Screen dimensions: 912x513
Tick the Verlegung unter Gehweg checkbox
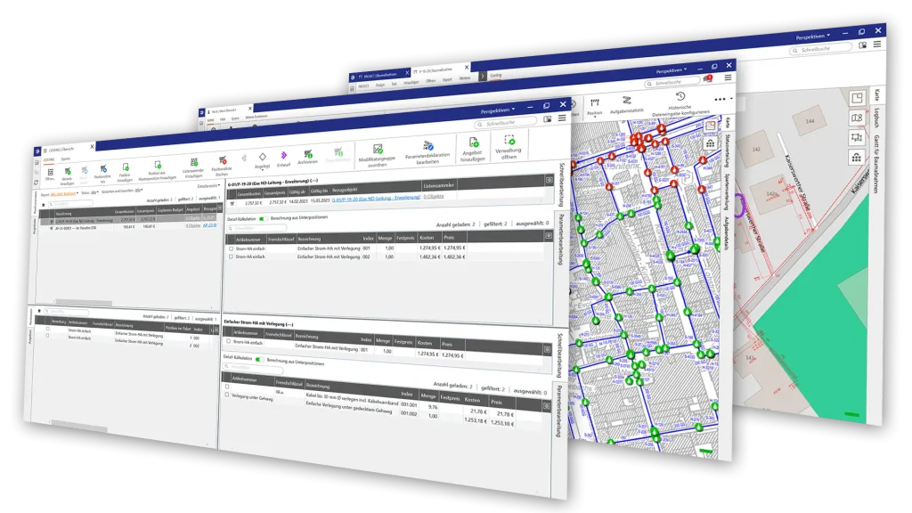coord(227,395)
